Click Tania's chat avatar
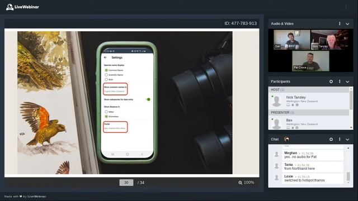The height and width of the screenshot is (201, 358). [x=276, y=166]
